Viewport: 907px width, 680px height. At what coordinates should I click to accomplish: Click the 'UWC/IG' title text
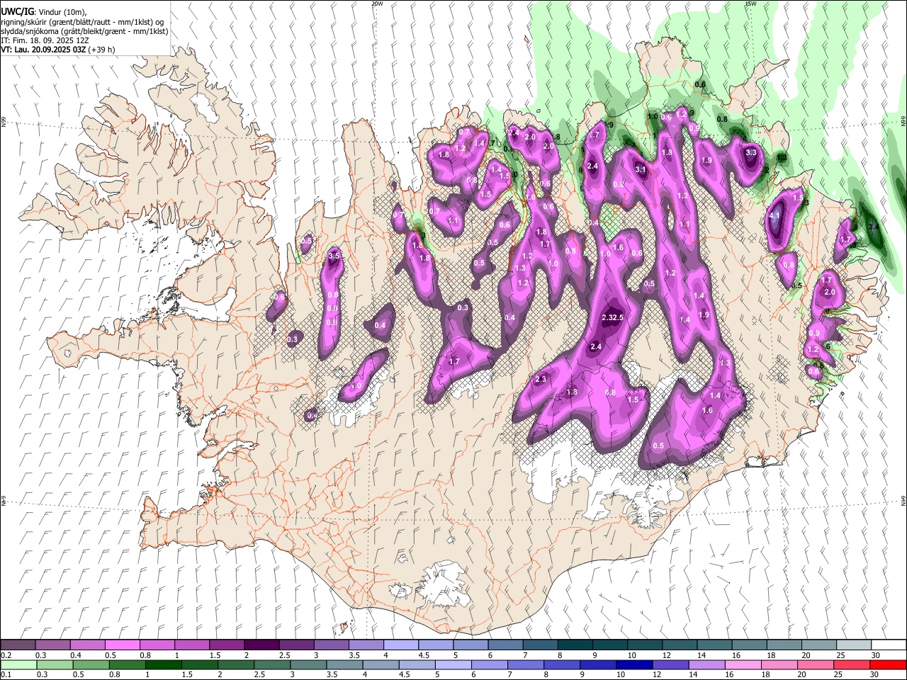tap(17, 12)
